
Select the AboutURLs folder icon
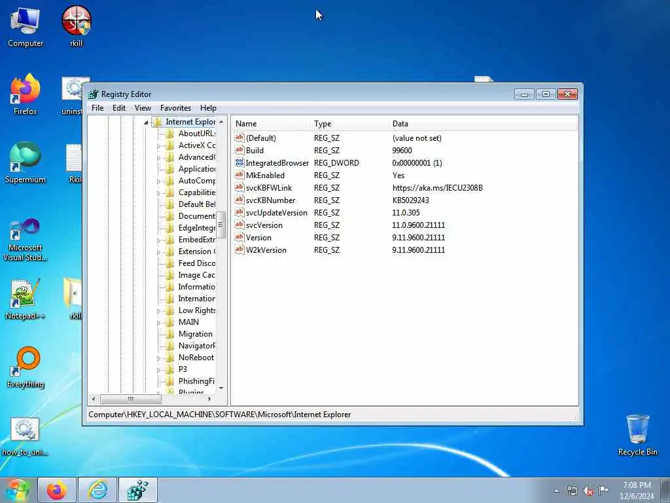(170, 134)
